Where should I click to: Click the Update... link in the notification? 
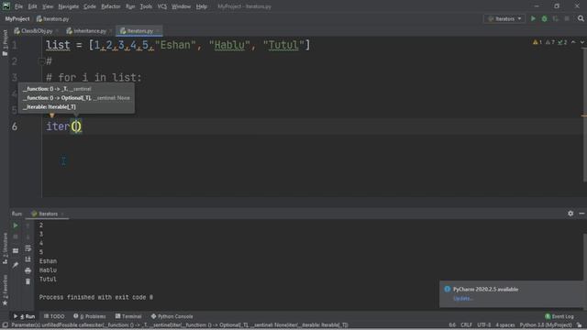click(463, 299)
